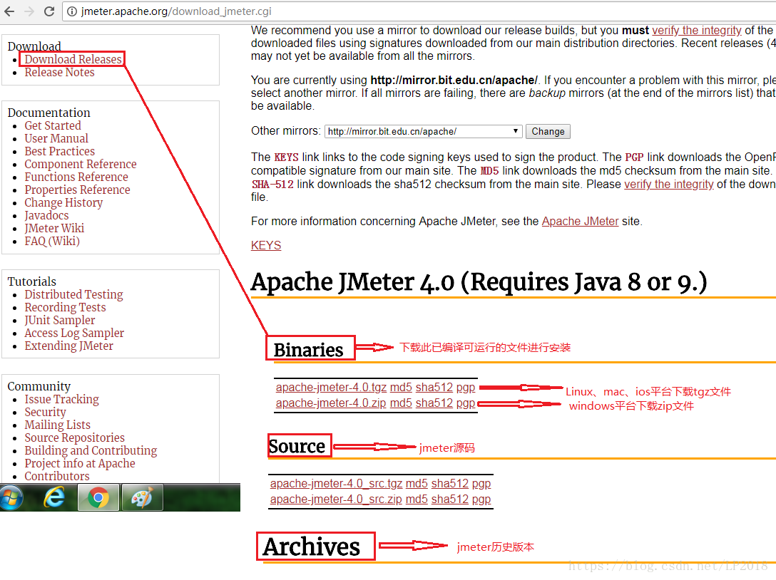Open sha512 for apache-jmeter-4.0.zip
The image size is (776, 580).
[434, 403]
